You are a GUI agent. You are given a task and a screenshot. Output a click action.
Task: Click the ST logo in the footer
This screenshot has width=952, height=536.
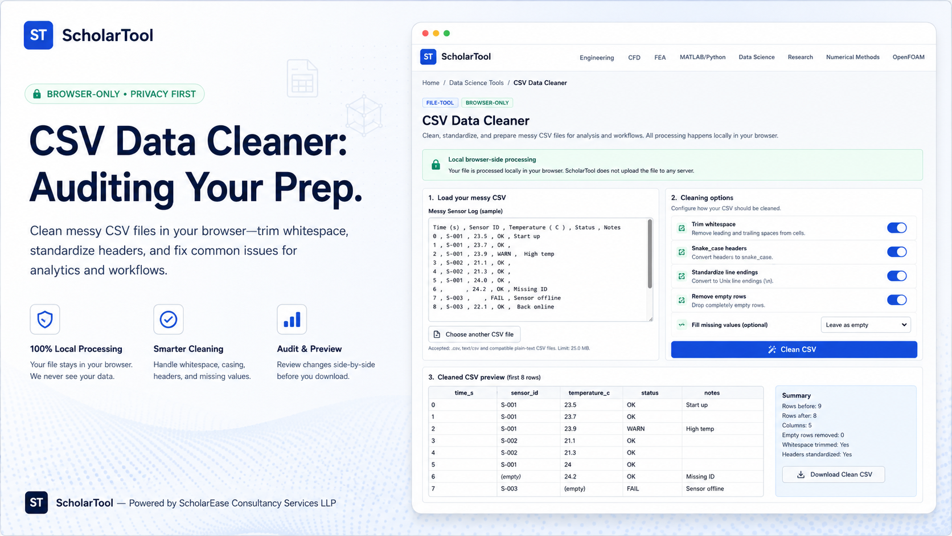click(x=36, y=502)
